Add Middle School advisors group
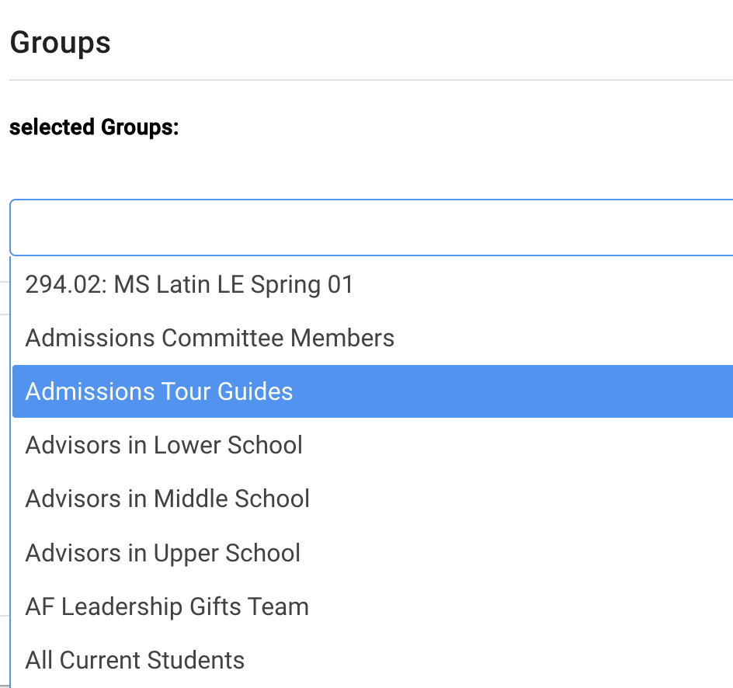 (168, 499)
